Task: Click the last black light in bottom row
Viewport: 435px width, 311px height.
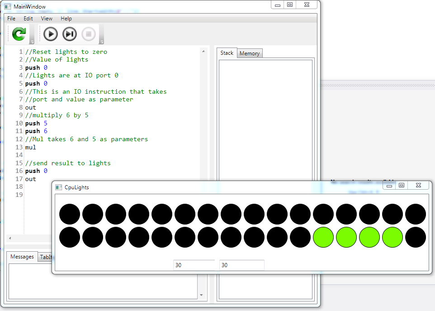Action: [x=416, y=237]
